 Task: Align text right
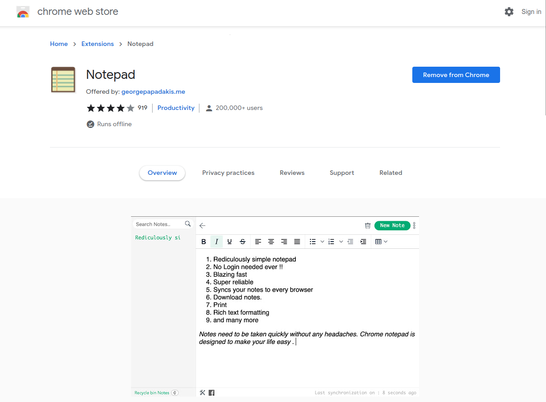click(284, 242)
